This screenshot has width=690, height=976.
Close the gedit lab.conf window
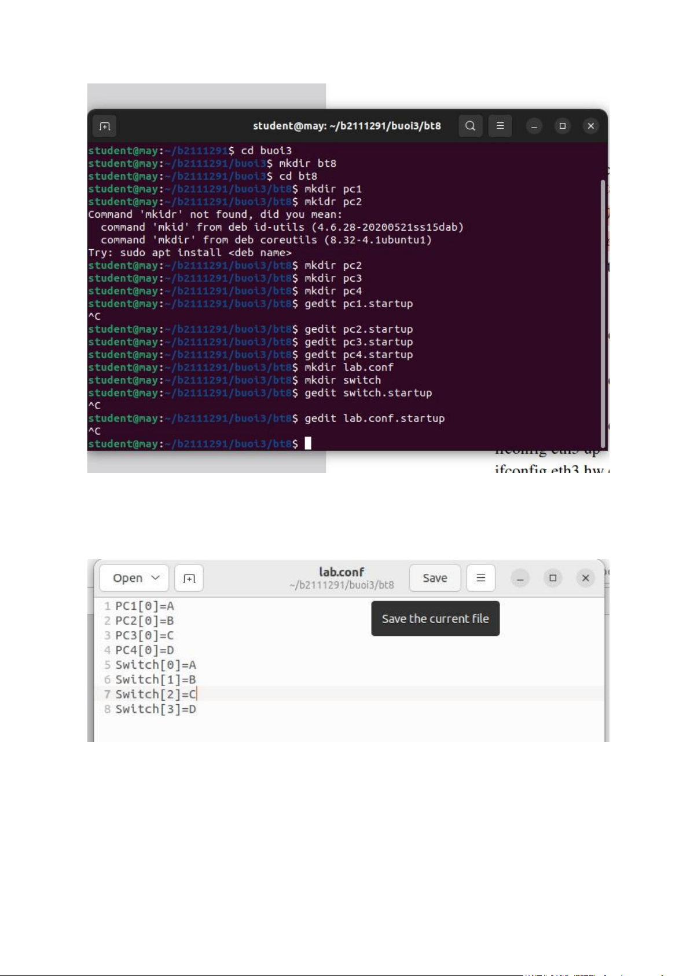586,578
